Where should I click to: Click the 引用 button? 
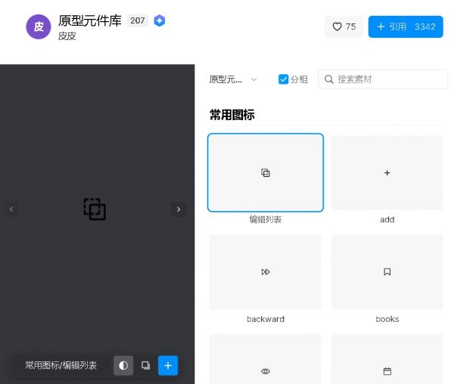[x=405, y=26]
